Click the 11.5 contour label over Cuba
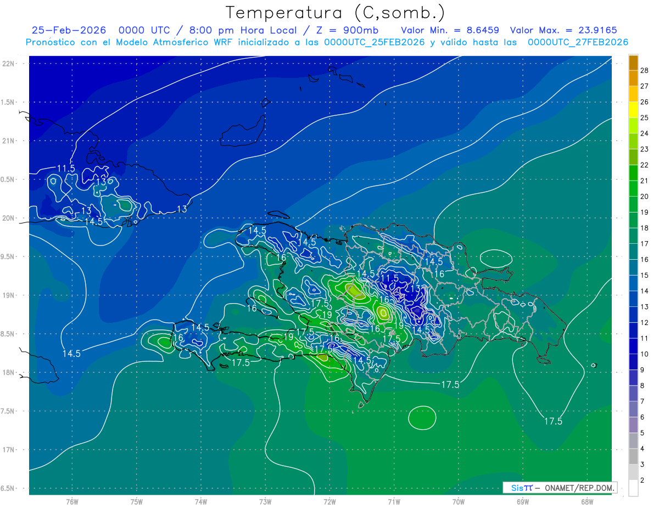Viewport: 659px width, 509px height. click(x=66, y=169)
